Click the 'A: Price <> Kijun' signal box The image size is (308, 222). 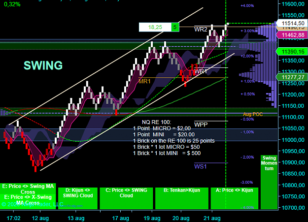tap(235, 198)
